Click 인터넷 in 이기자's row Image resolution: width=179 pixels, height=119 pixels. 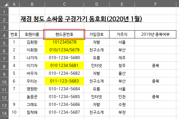coord(97,65)
